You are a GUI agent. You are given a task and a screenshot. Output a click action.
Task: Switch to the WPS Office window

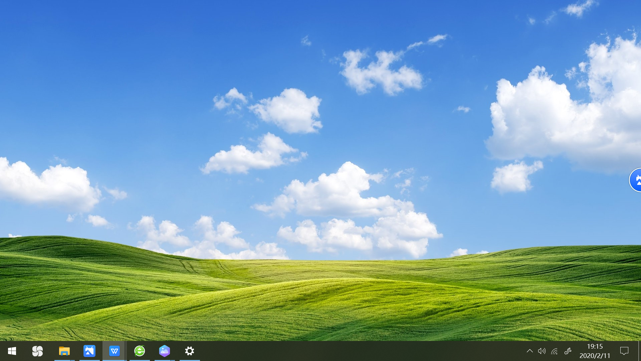(114, 351)
